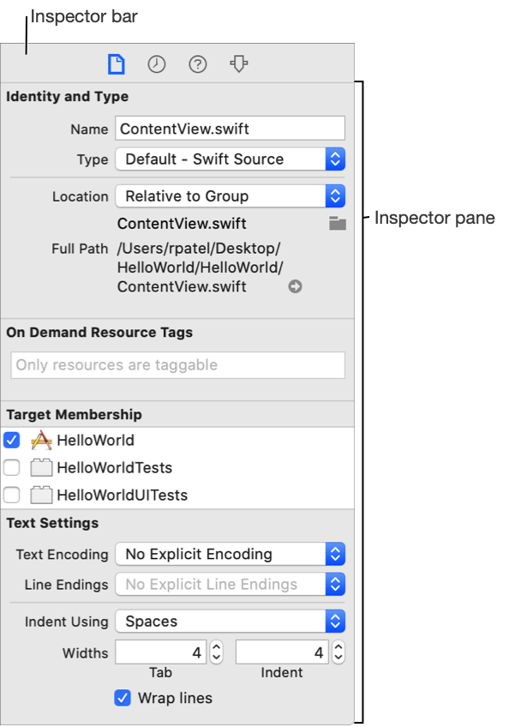This screenshot has height=727, width=509.
Task: Reveal full path in Finder arrow
Action: [295, 286]
